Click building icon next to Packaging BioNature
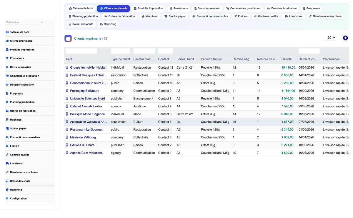353x218 pixels. [67, 91]
